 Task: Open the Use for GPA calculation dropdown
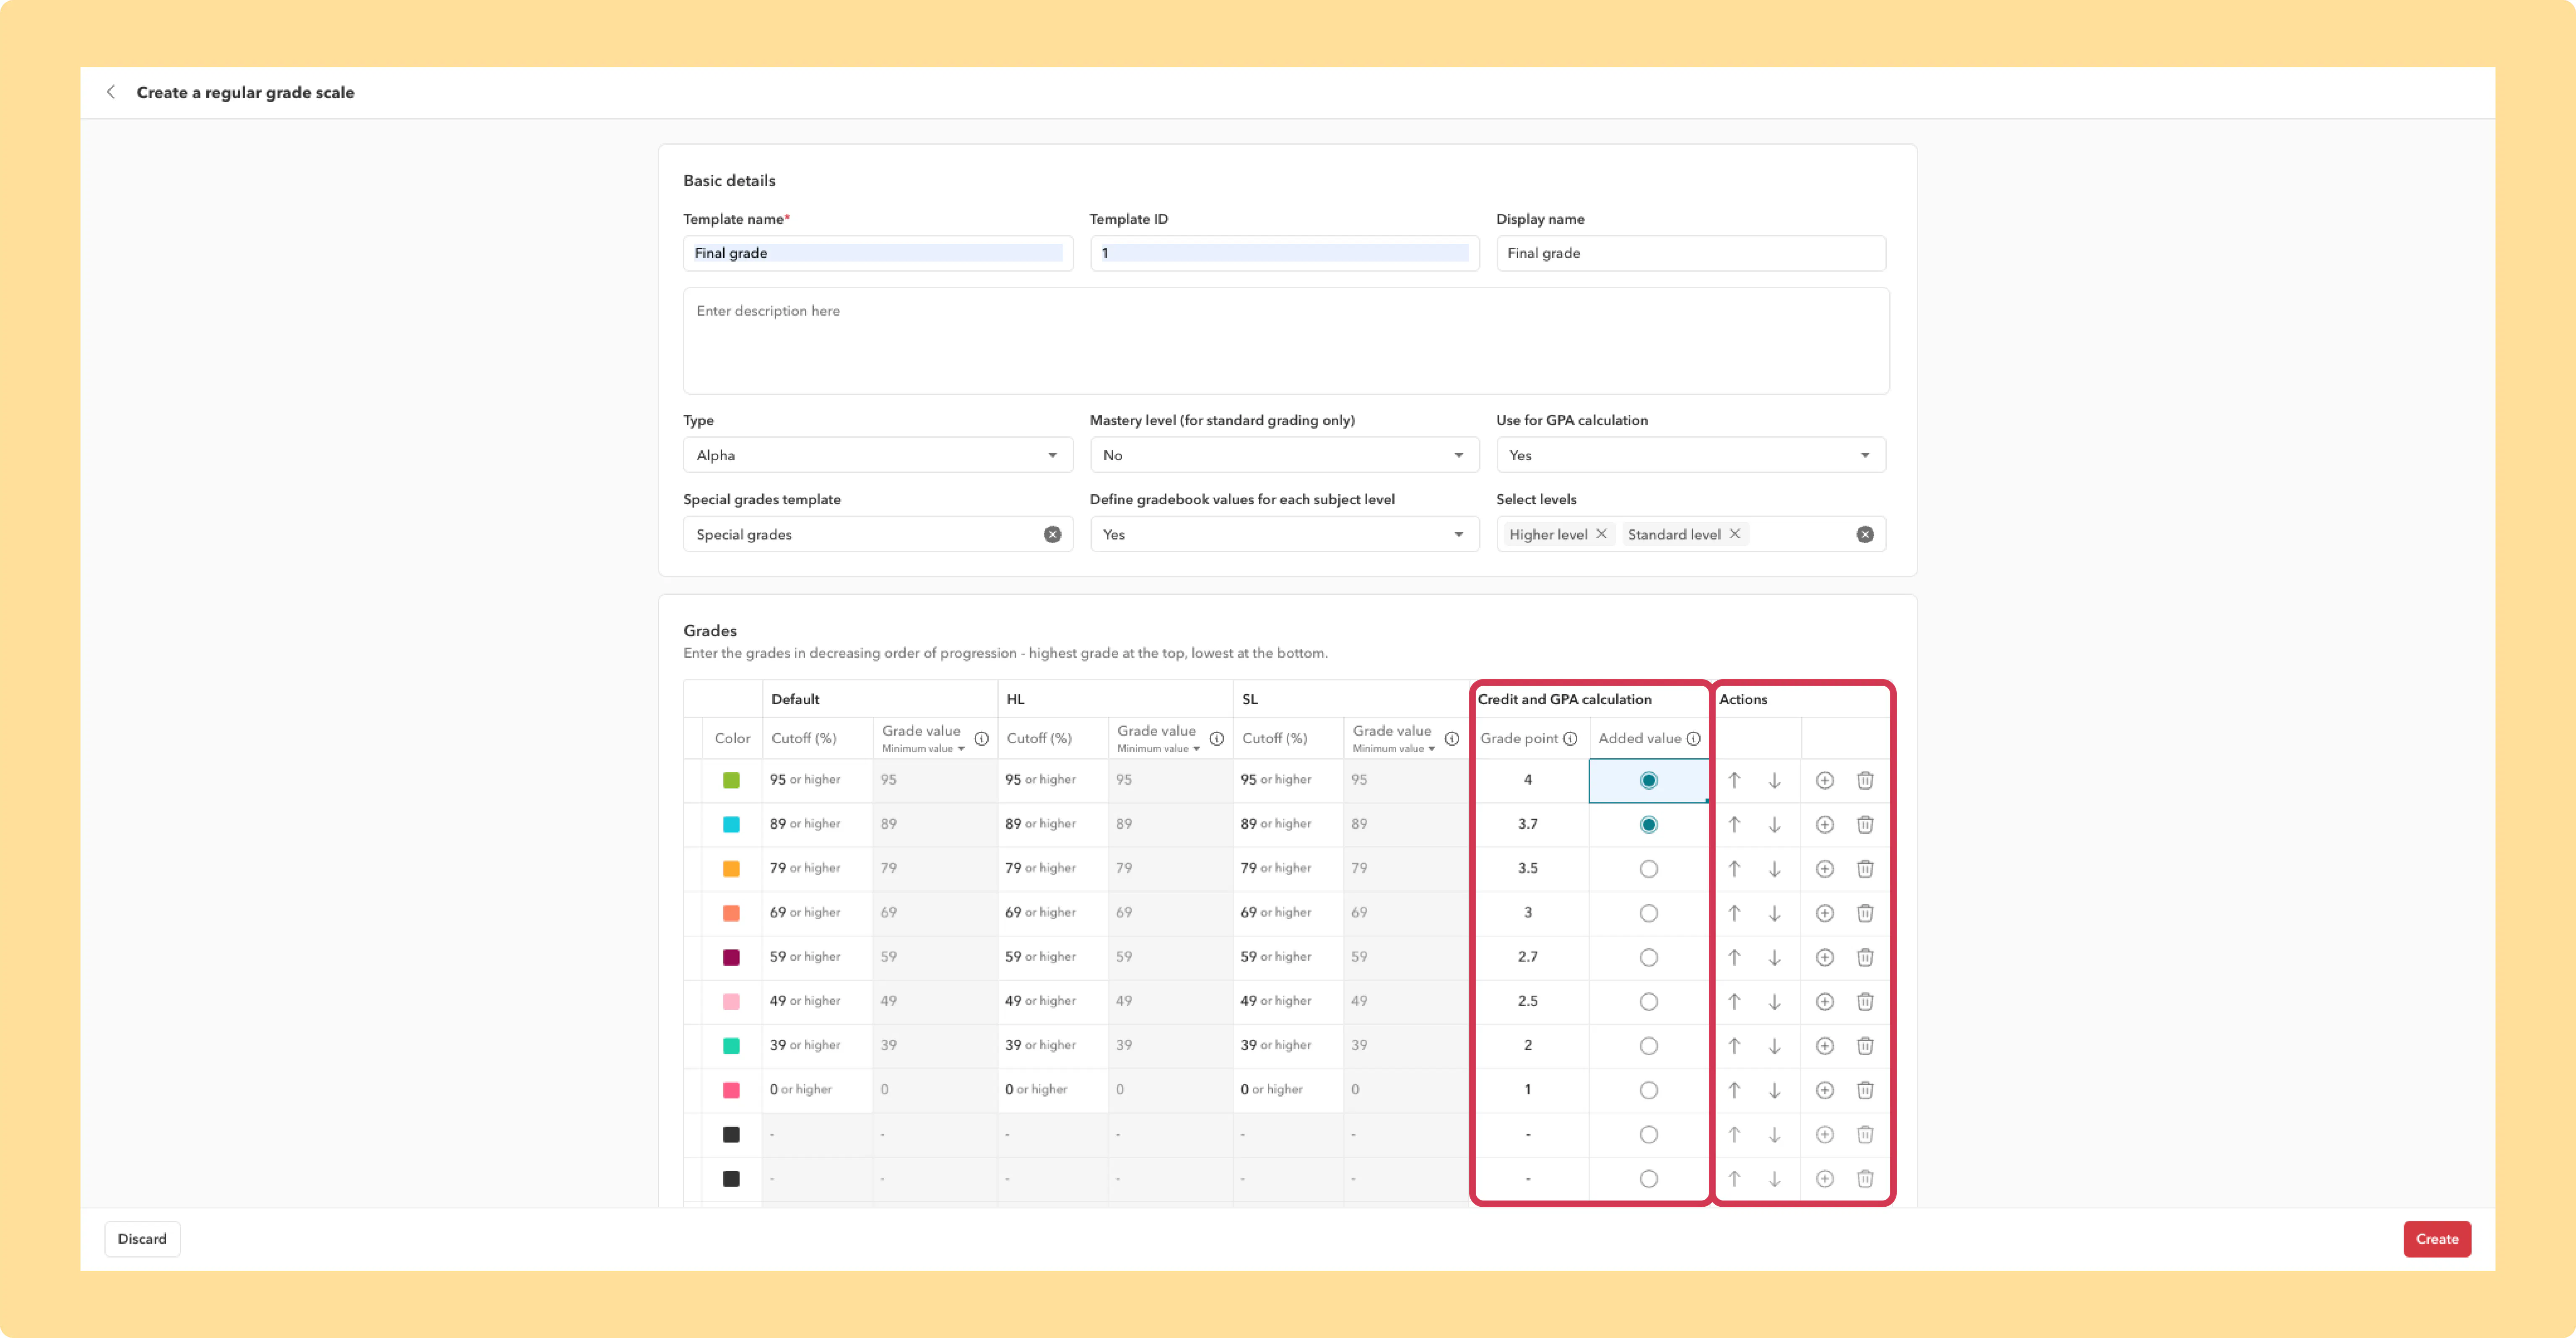(1690, 455)
